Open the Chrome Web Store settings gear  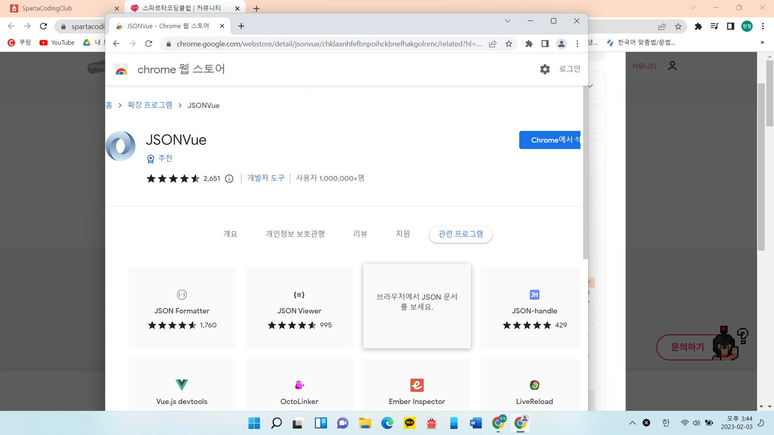(x=545, y=69)
